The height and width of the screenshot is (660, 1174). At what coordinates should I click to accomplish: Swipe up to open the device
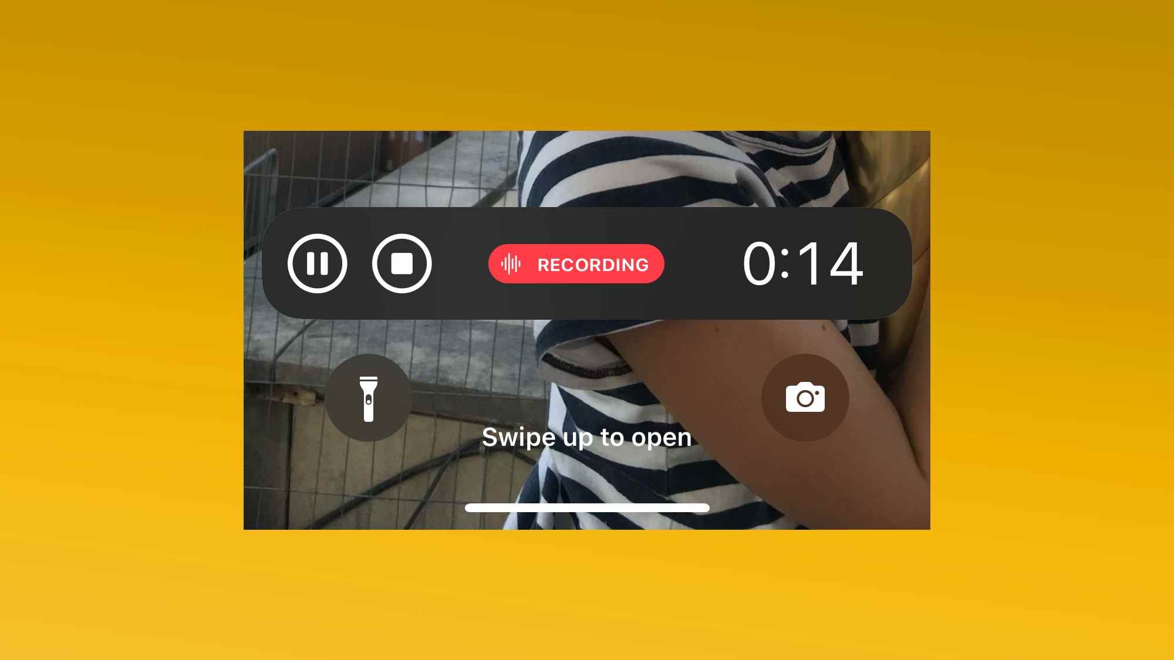[x=586, y=507]
